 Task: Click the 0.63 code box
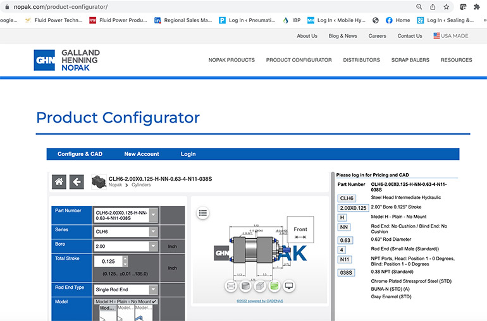point(345,240)
